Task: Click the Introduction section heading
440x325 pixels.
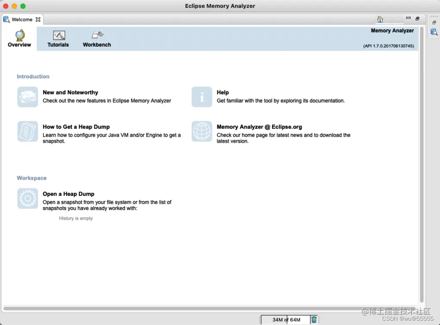Action: 33,77
